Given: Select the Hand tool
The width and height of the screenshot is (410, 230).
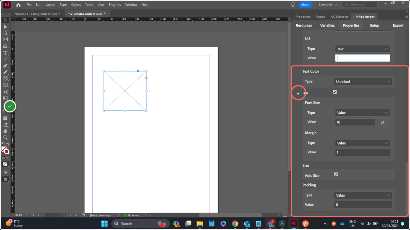Looking at the screenshot, I should (5, 131).
